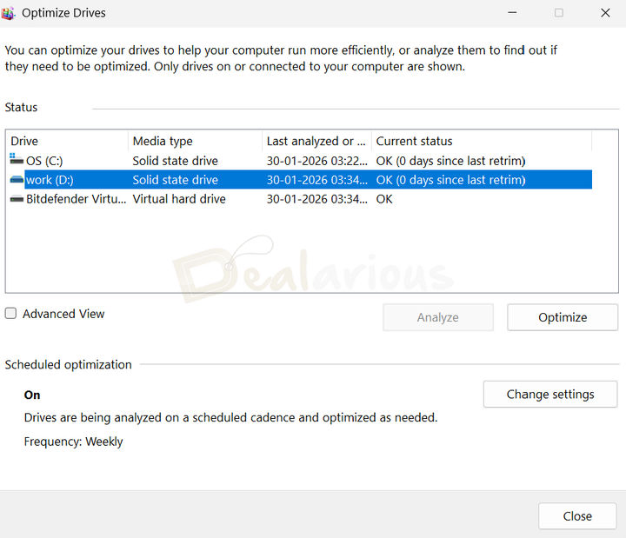The height and width of the screenshot is (538, 626).
Task: Sort by the Media type column header
Action: coord(196,141)
